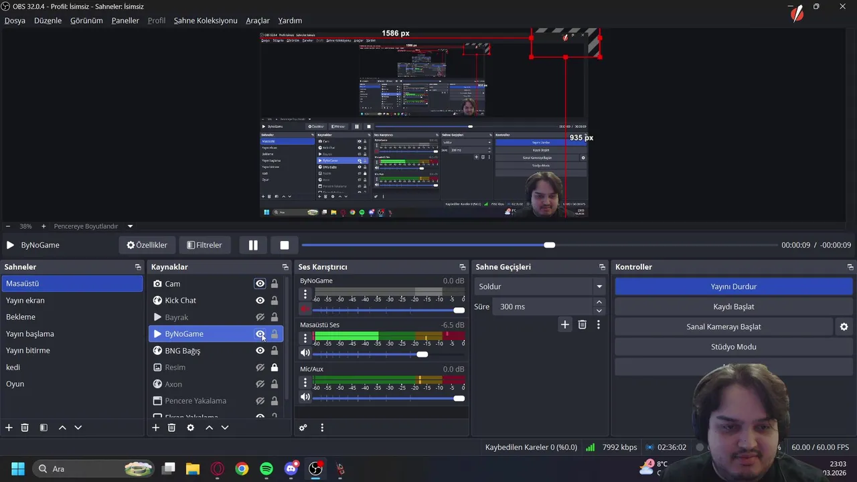Select the Oyun scene
Image resolution: width=857 pixels, height=482 pixels.
click(x=72, y=384)
